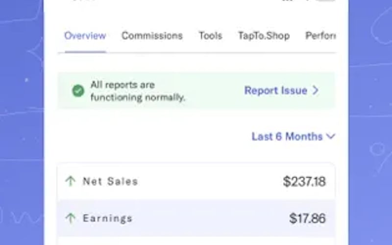392x245 pixels.
Task: Open the partially visible Performance tab
Action: (320, 36)
